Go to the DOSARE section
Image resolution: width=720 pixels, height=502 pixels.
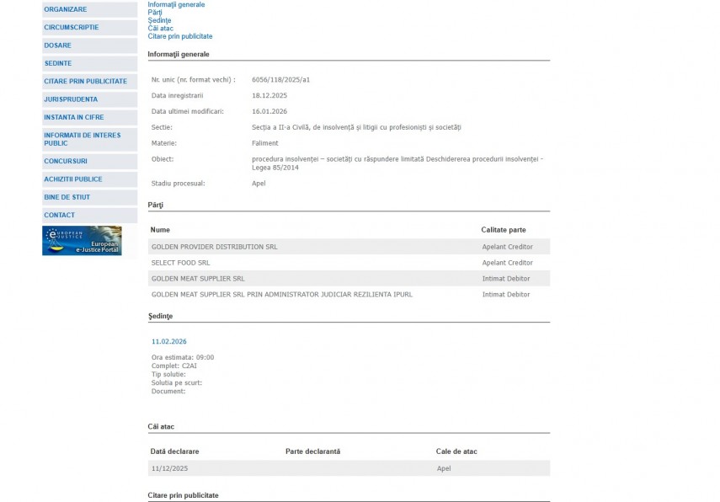58,45
